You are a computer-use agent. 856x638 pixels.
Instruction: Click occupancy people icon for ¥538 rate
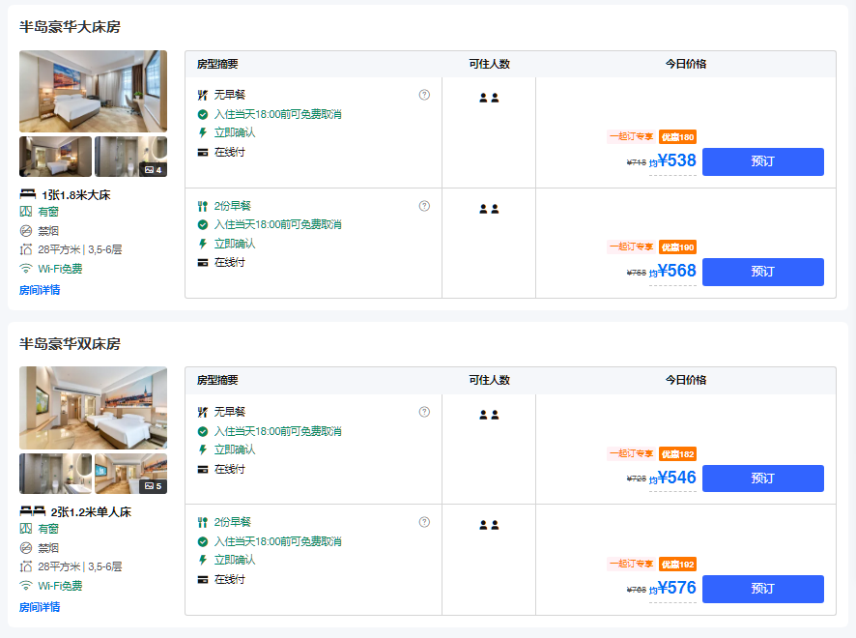click(489, 98)
